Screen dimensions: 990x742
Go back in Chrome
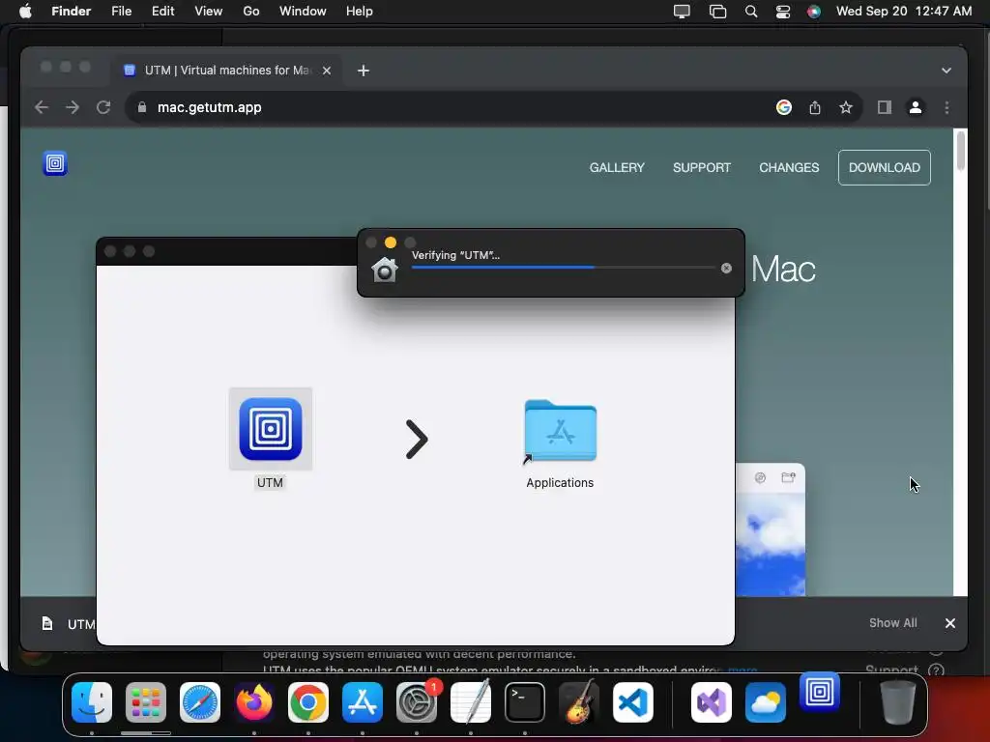[42, 107]
